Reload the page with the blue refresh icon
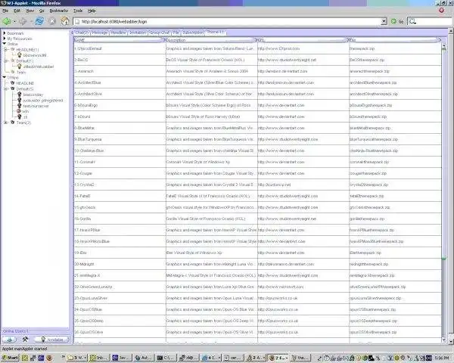454x363 pixels. [39, 21]
